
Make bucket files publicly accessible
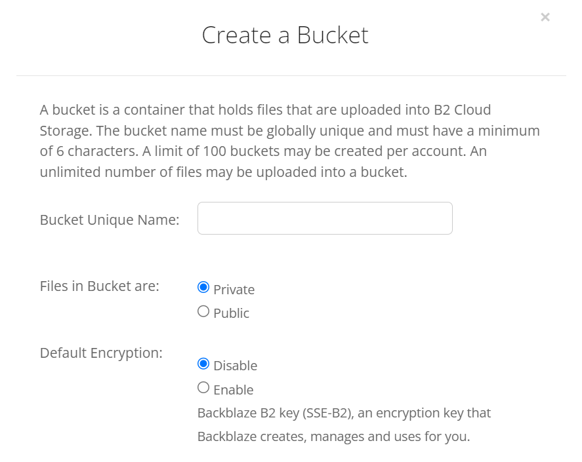pyautogui.click(x=203, y=311)
